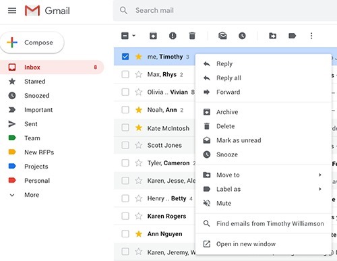Click the search magnifier icon
The image size is (337, 261).
pyautogui.click(x=123, y=10)
